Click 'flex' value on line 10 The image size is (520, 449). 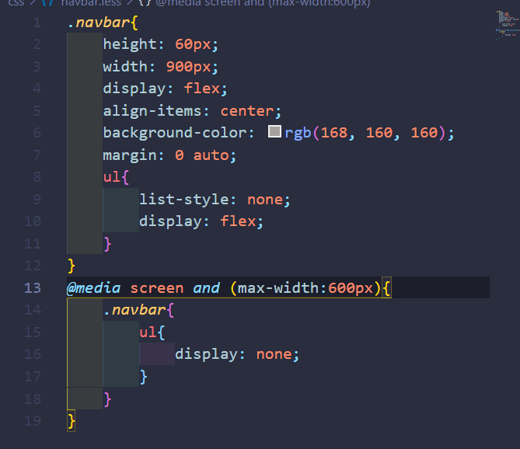click(238, 221)
